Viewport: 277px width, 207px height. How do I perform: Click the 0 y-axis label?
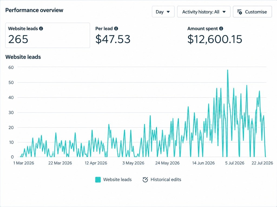(x=12, y=157)
